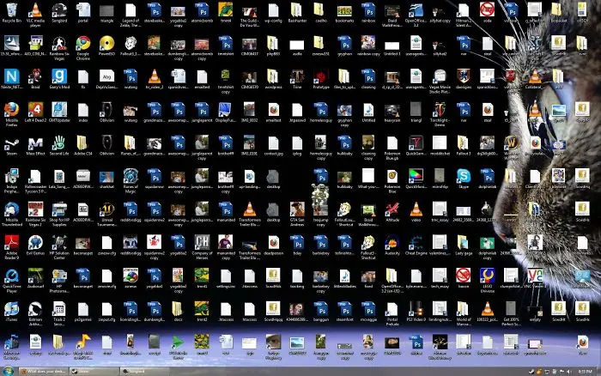Screen dimensions: 601x376
Task: Launch iTunes from the desktop
Action: click(12, 307)
